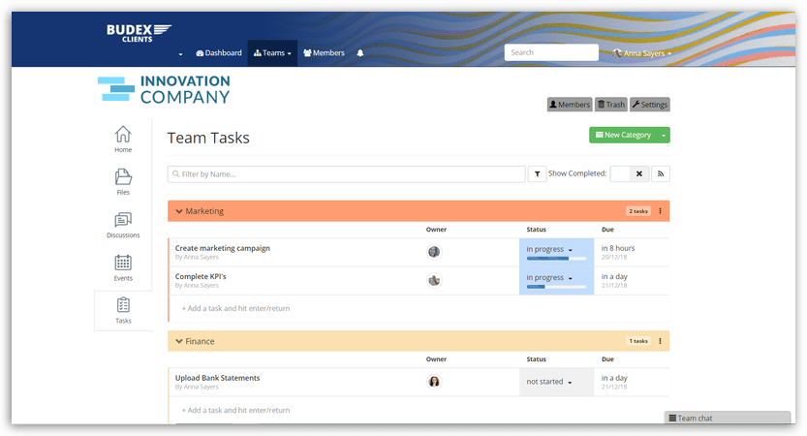This screenshot has height=436, width=807.
Task: Open the Teams menu
Action: click(272, 53)
